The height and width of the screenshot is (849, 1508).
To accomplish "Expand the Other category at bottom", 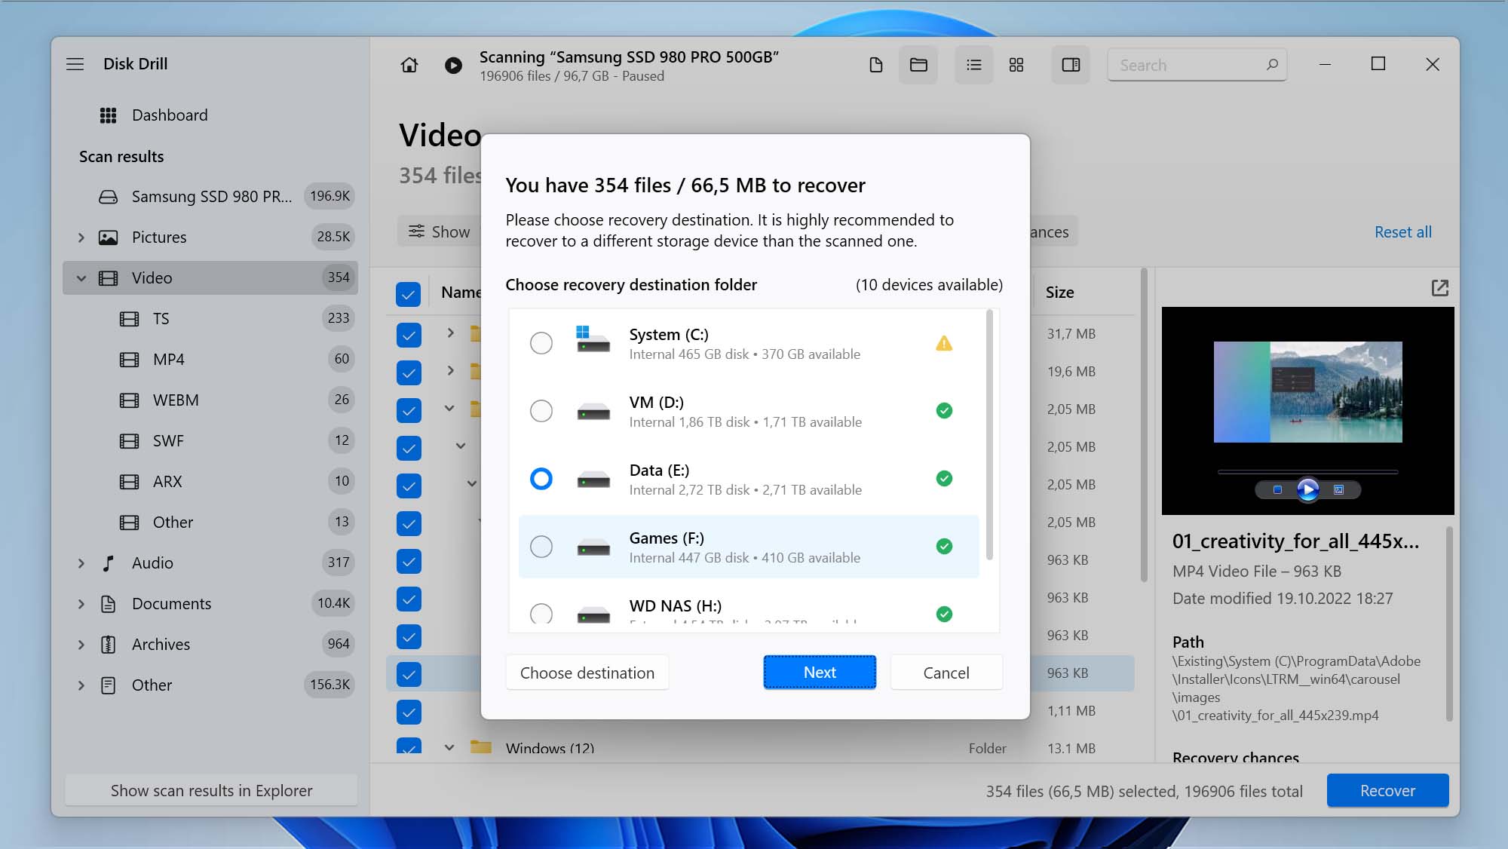I will click(81, 685).
